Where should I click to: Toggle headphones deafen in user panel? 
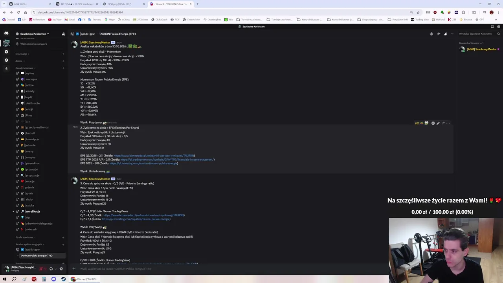[51, 269]
